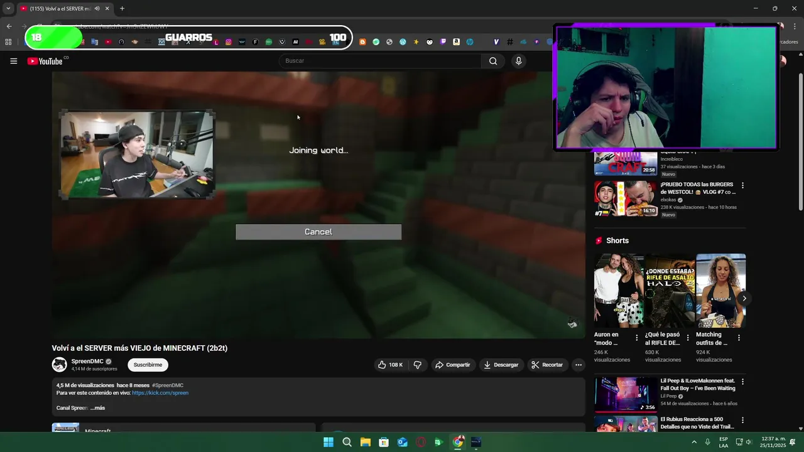Image resolution: width=804 pixels, height=452 pixels.
Task: Open a new browser tab
Action: (122, 9)
